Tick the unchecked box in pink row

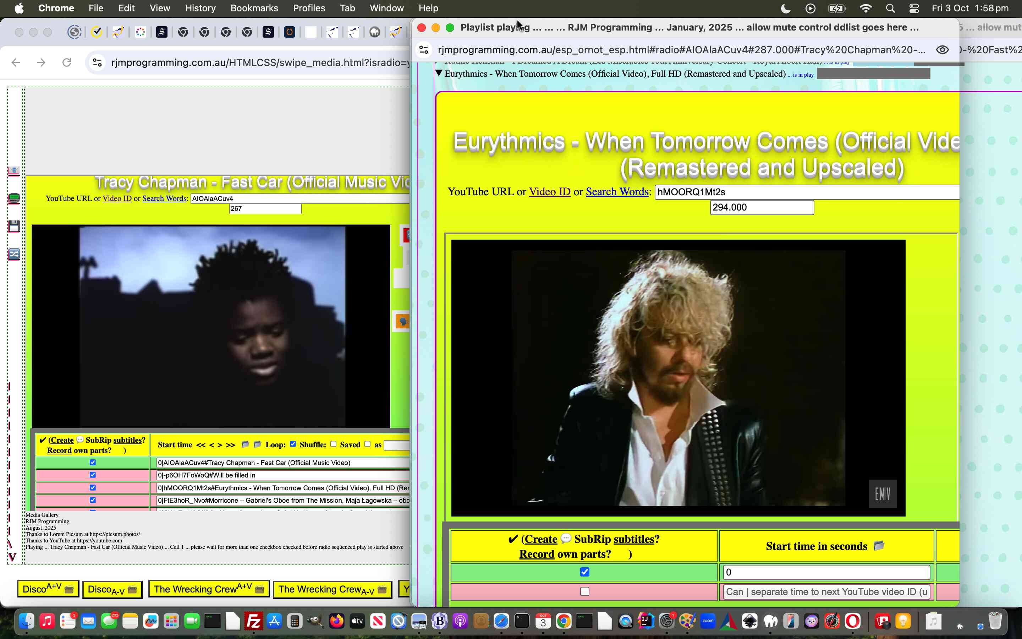point(584,591)
